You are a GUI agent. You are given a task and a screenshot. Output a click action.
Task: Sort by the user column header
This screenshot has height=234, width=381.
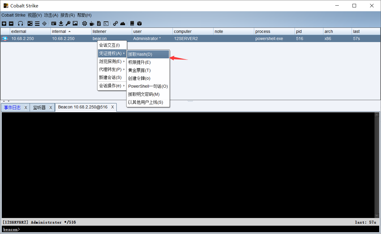coord(152,31)
